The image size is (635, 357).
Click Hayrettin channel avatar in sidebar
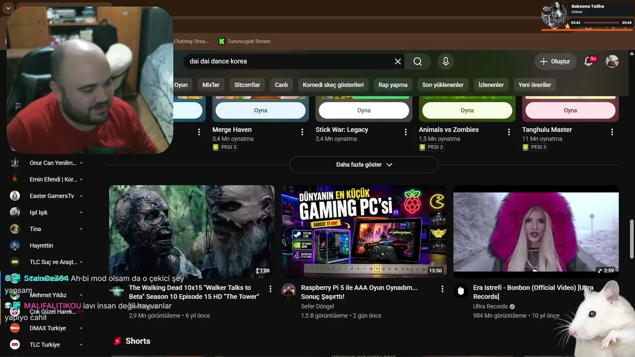(x=15, y=245)
